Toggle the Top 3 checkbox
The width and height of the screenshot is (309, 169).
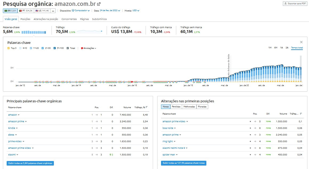[x=9, y=48]
